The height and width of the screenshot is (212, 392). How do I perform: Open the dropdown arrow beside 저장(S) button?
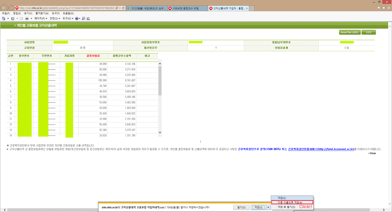[x=268, y=207]
